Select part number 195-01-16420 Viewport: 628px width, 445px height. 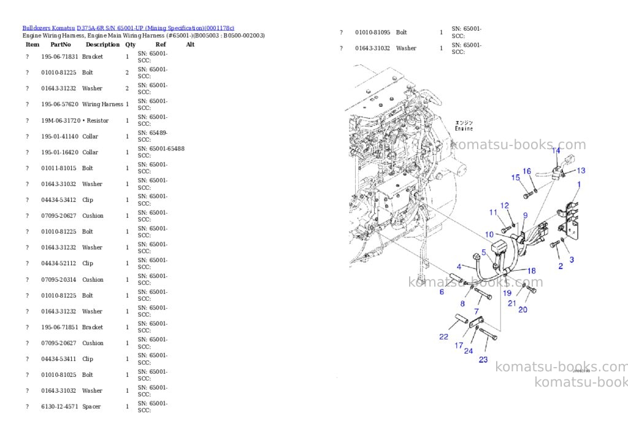point(59,152)
